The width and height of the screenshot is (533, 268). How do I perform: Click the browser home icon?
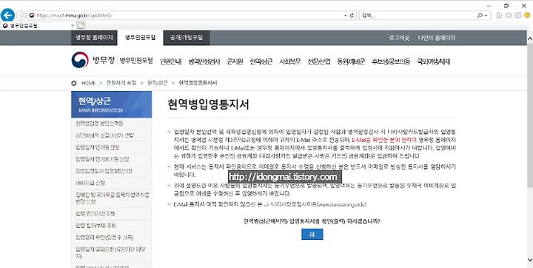[x=499, y=16]
